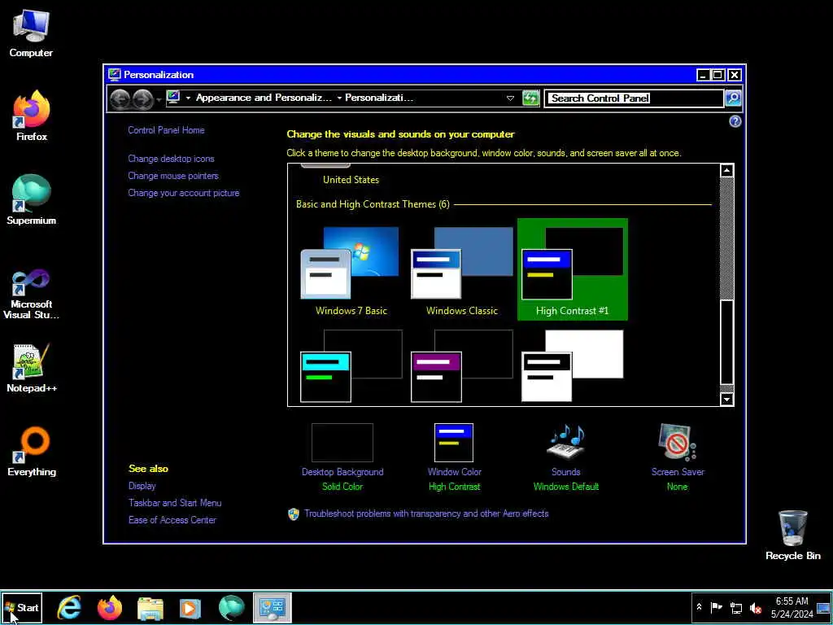The width and height of the screenshot is (833, 625).
Task: Apply the Windows 7 Basic theme
Action: (x=351, y=270)
